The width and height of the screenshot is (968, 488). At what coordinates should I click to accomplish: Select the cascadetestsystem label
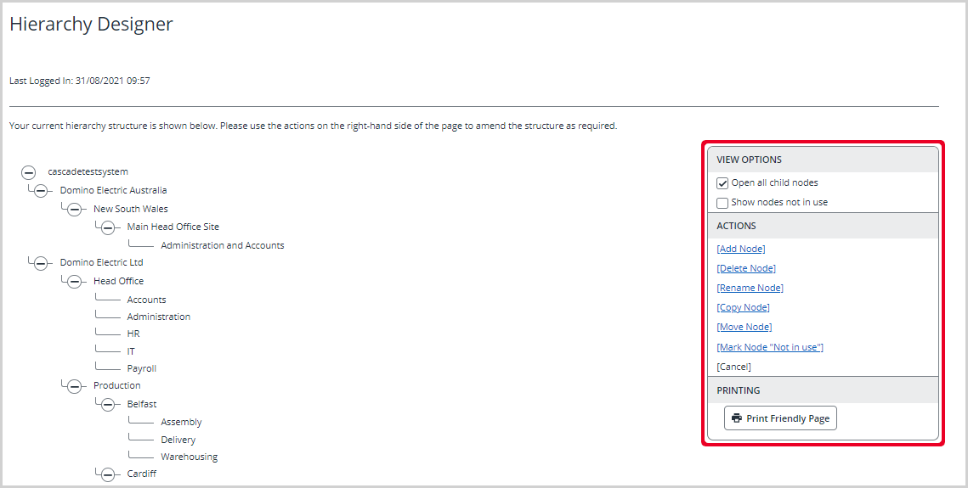tap(88, 172)
